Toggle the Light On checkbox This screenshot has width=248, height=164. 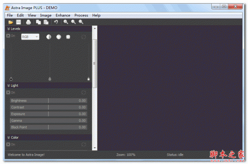8,93
